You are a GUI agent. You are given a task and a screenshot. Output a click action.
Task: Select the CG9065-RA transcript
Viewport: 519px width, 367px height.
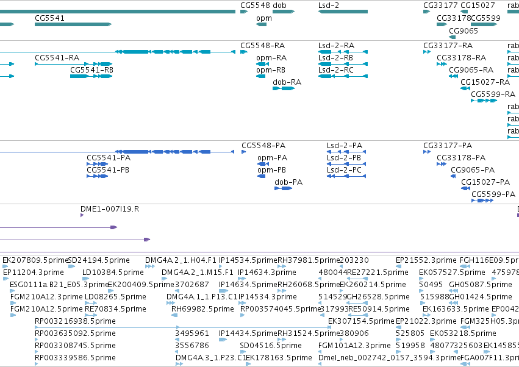(454, 76)
